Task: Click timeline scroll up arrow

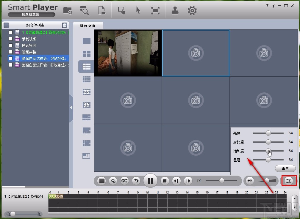Action: point(295,199)
